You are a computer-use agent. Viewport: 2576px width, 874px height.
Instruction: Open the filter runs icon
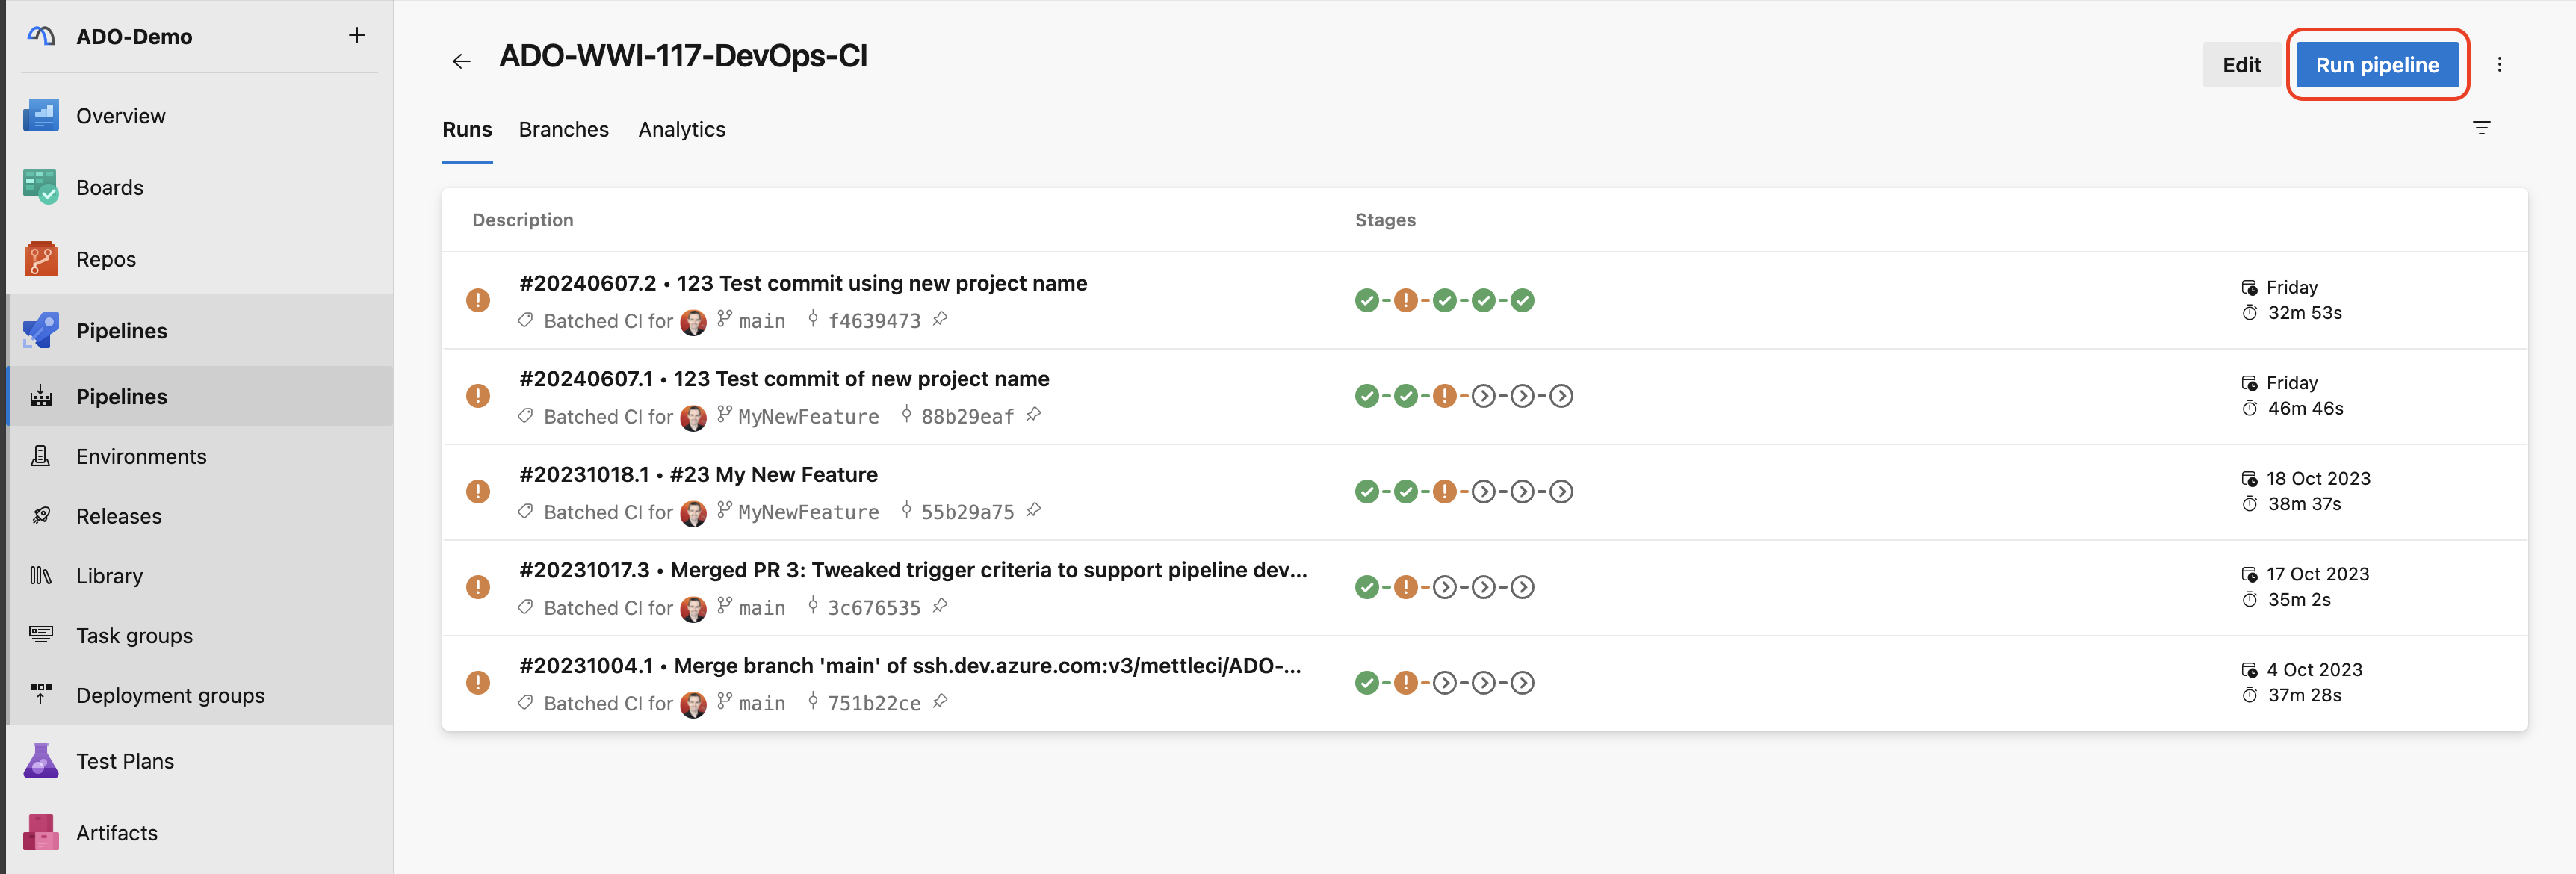pyautogui.click(x=2481, y=128)
